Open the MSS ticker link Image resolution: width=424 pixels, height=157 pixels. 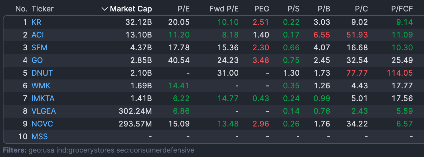40,137
